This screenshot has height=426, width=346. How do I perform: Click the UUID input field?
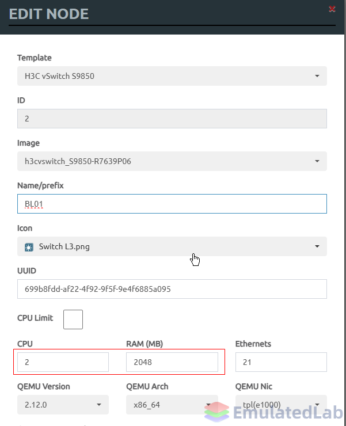pos(172,289)
